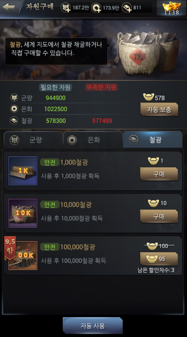Switch to the 군량 tab

click(x=33, y=140)
